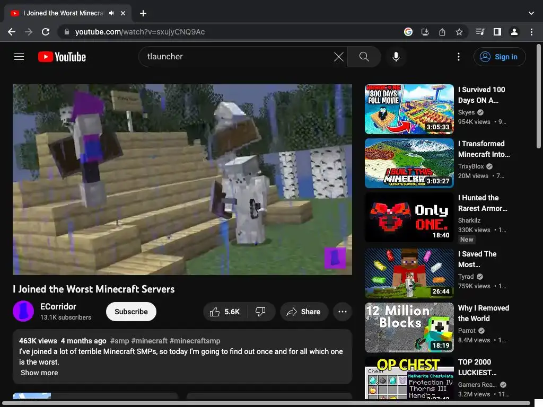Open Chrome profile menu
543x407 pixels.
[x=514, y=32]
